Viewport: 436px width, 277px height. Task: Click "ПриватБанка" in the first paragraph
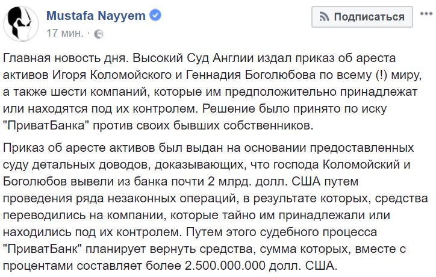(46, 125)
